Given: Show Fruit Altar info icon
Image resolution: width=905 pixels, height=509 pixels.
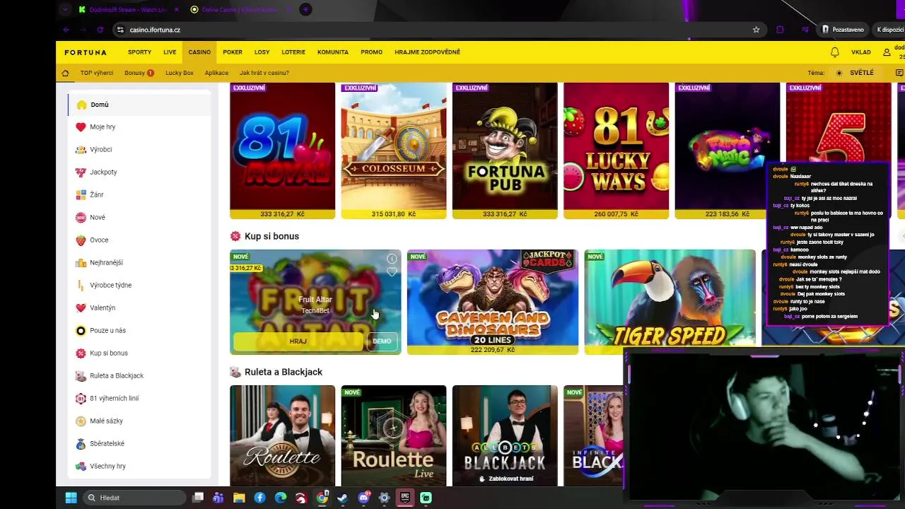Looking at the screenshot, I should pos(392,259).
